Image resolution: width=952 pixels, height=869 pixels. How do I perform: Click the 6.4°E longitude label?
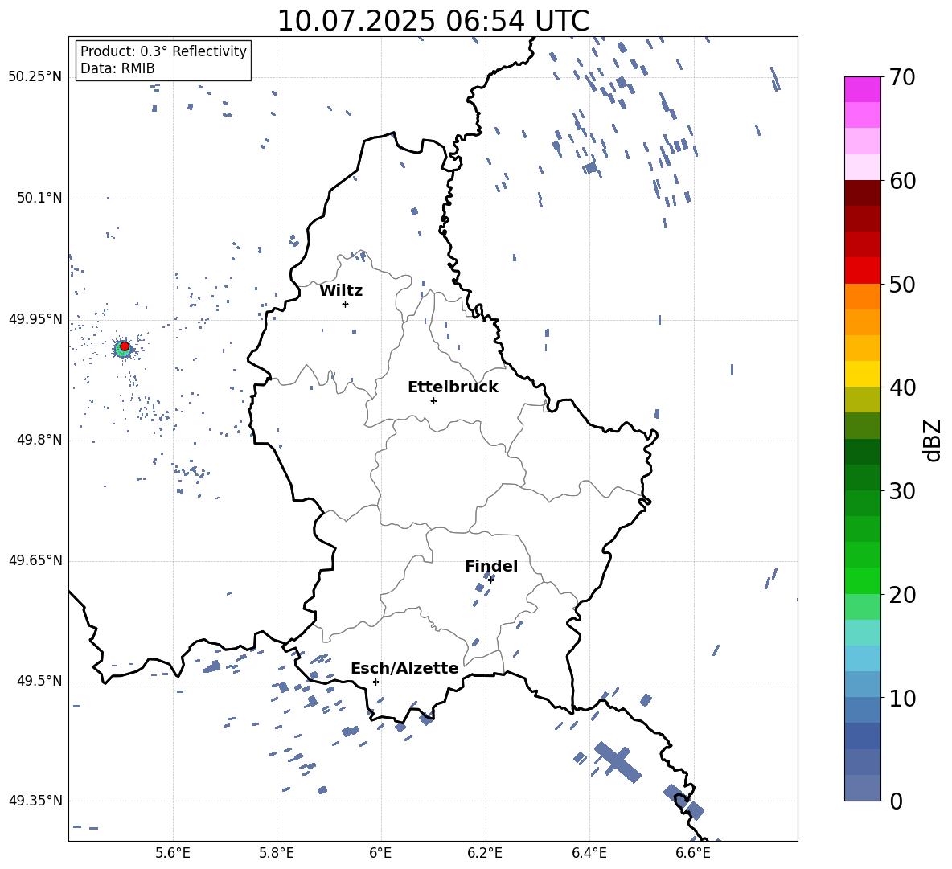click(x=589, y=853)
